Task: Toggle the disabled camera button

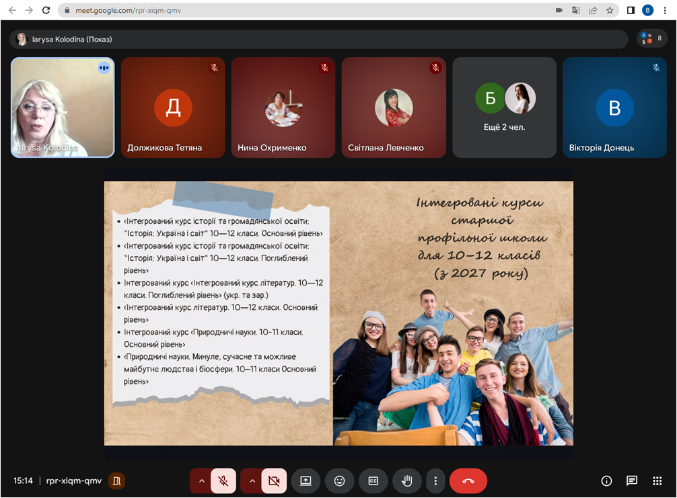Action: coord(273,481)
